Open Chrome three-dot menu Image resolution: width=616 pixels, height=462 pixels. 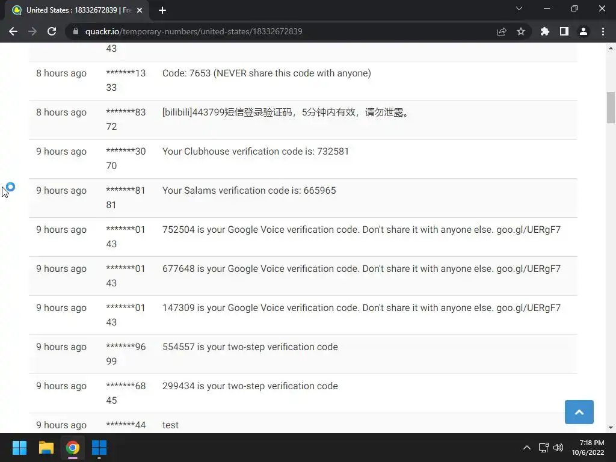tap(603, 31)
